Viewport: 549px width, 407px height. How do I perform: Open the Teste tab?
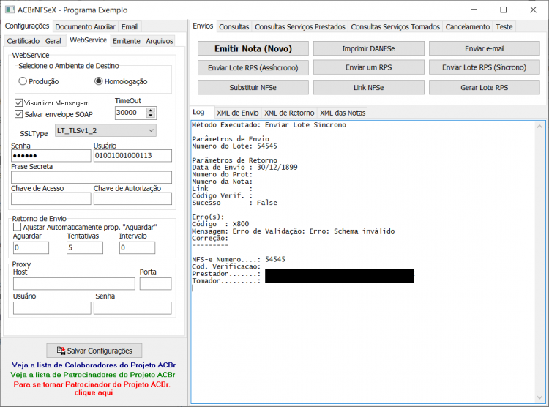(504, 27)
